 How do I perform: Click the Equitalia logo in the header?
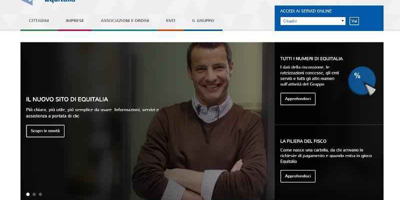48,2
